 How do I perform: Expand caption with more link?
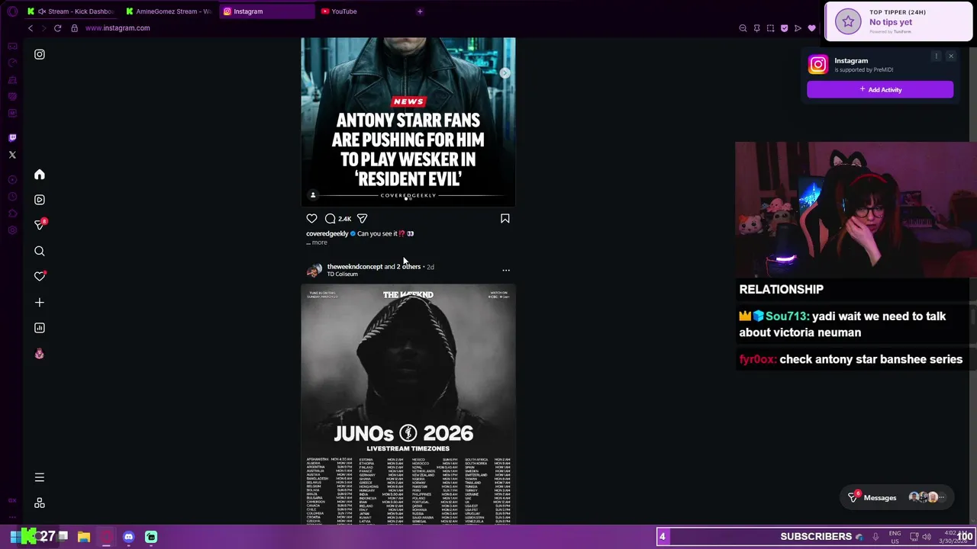[x=319, y=242]
